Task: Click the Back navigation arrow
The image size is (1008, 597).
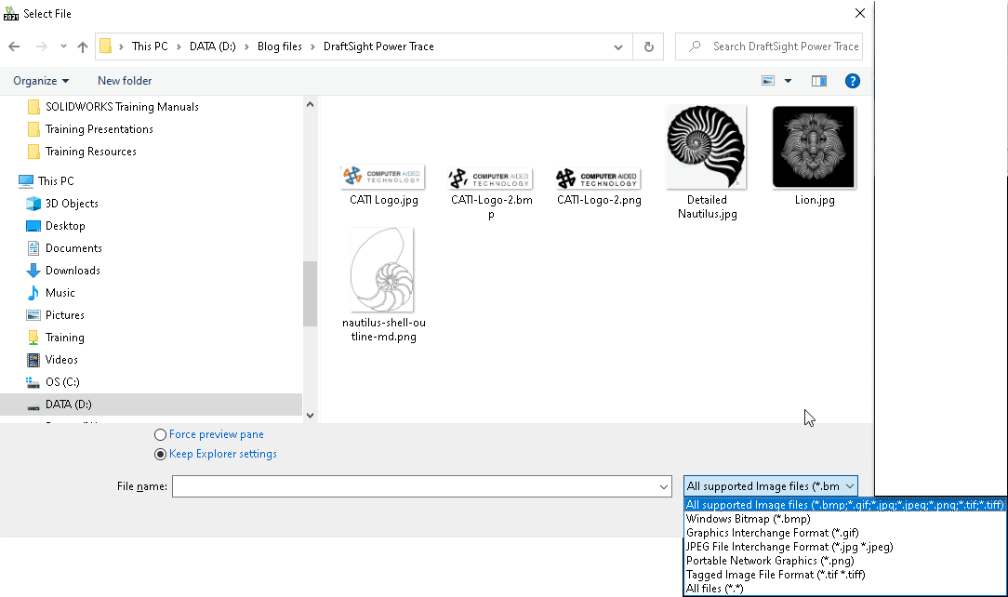Action: (x=14, y=46)
